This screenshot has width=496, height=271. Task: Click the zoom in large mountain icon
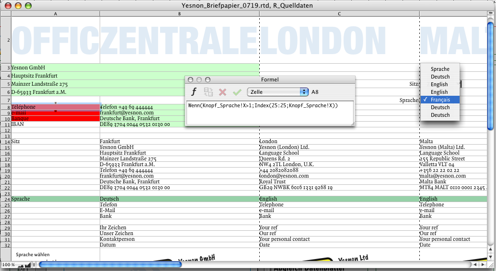point(28,264)
